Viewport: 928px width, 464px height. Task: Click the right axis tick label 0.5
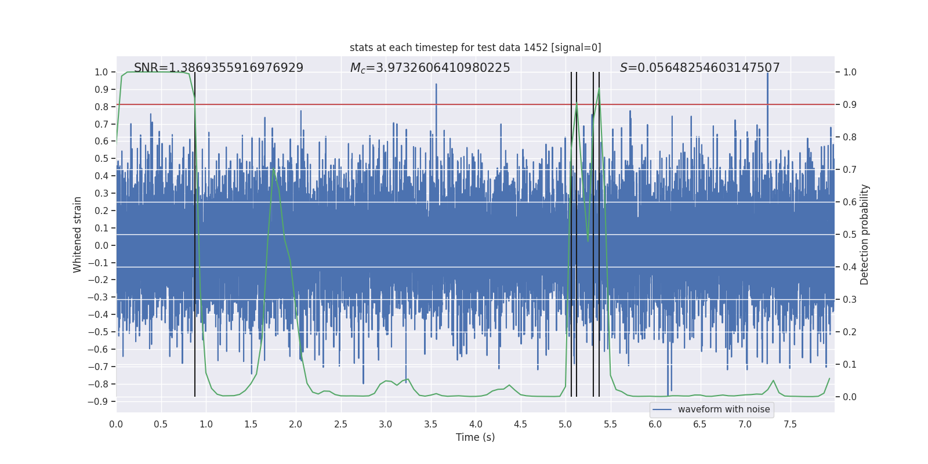[x=850, y=234]
